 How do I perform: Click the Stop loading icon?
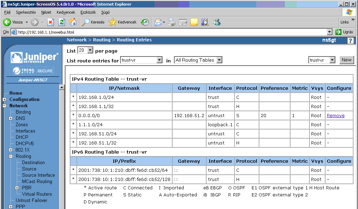pyautogui.click(x=50, y=22)
